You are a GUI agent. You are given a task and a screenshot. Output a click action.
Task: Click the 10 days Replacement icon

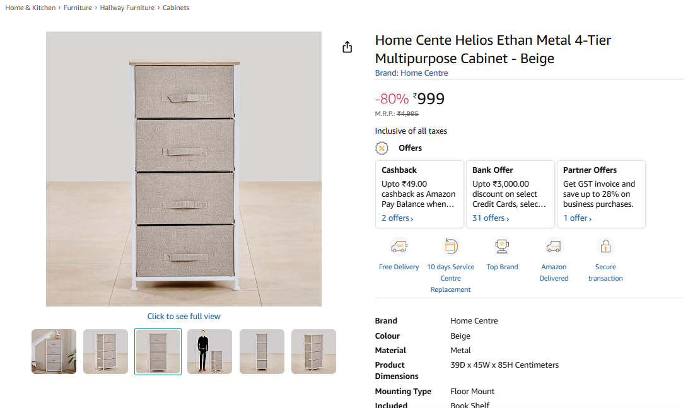coord(451,246)
